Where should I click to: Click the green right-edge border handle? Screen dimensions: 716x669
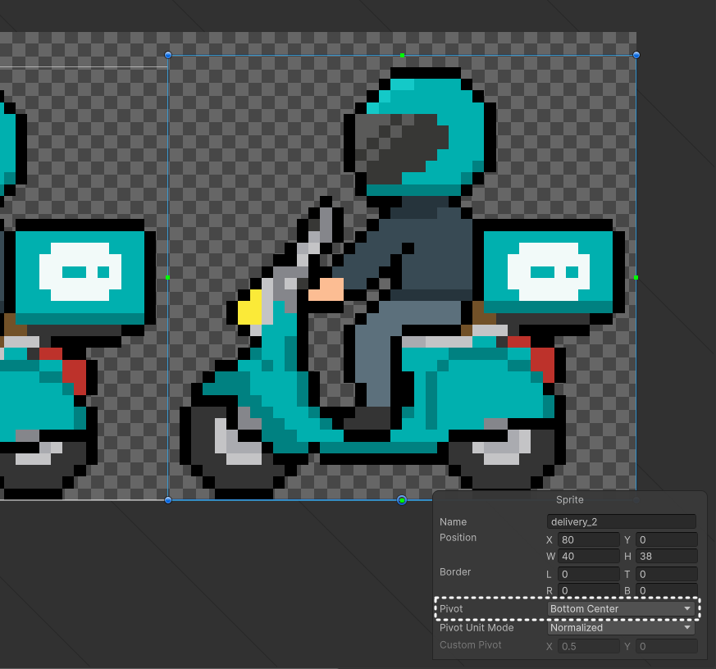[x=636, y=277]
